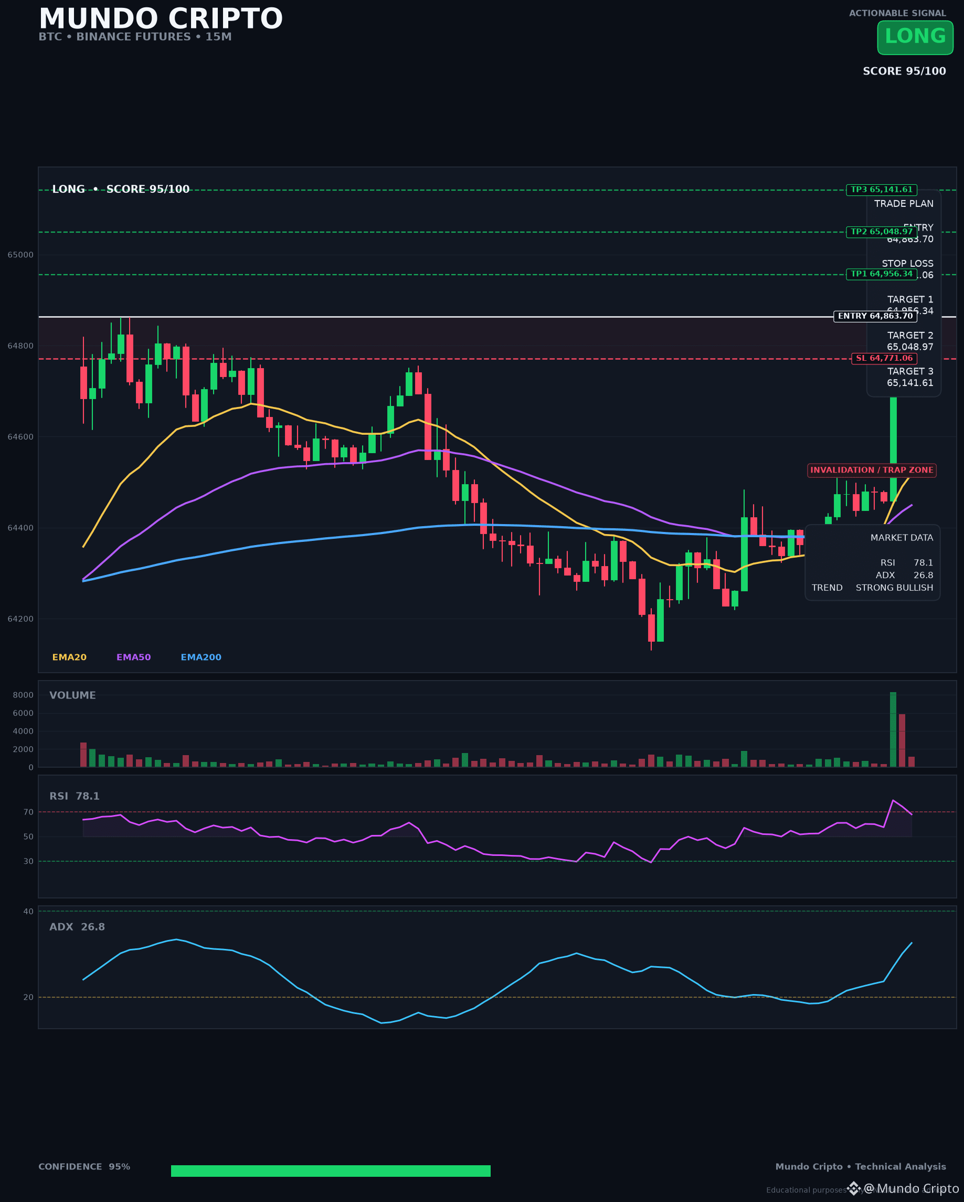Select SCORE 95/100 below the LONG badge
Screen dimensions: 964x1202
904,71
